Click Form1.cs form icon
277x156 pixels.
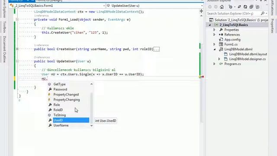coord(221,44)
